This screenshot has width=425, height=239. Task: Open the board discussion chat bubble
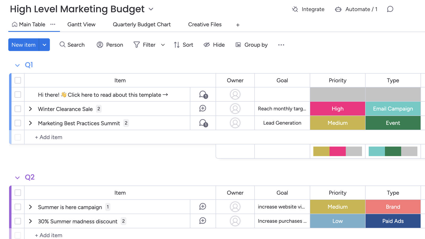coord(390,9)
